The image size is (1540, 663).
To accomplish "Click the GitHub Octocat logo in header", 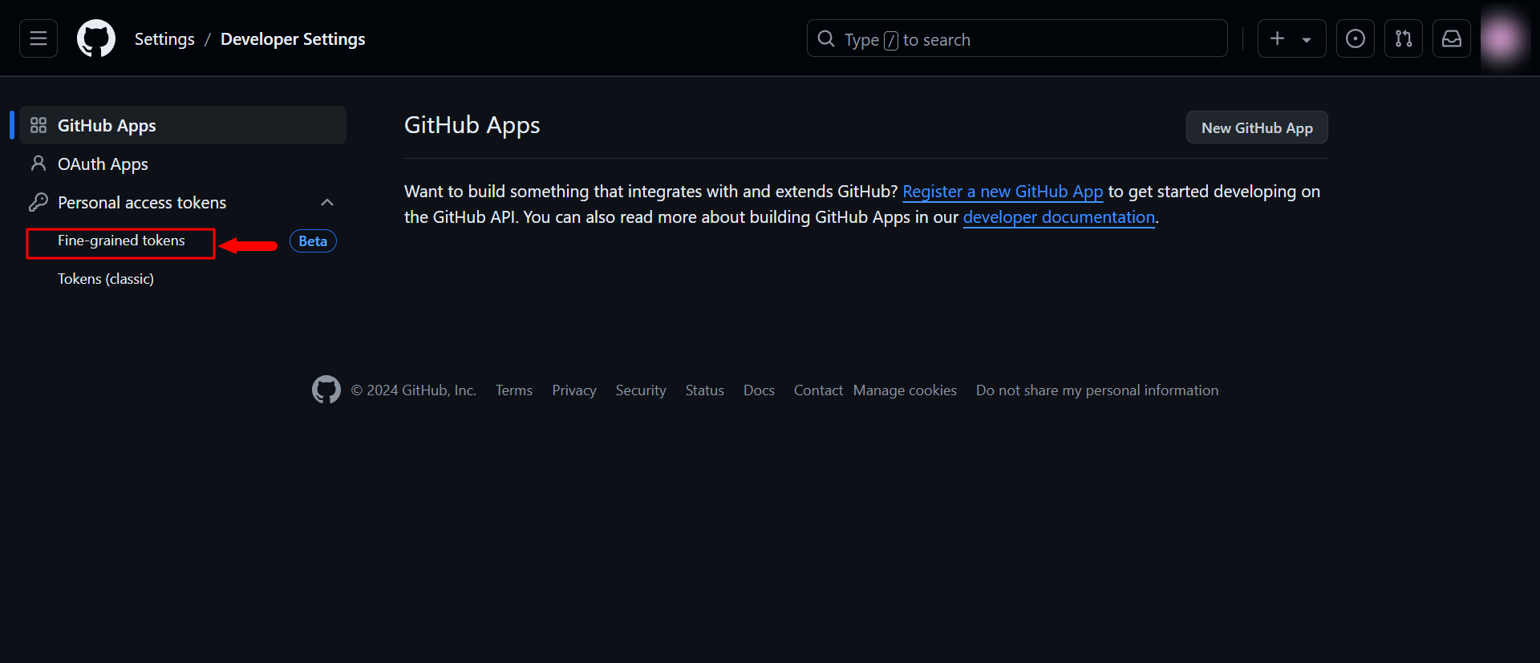I will (96, 38).
